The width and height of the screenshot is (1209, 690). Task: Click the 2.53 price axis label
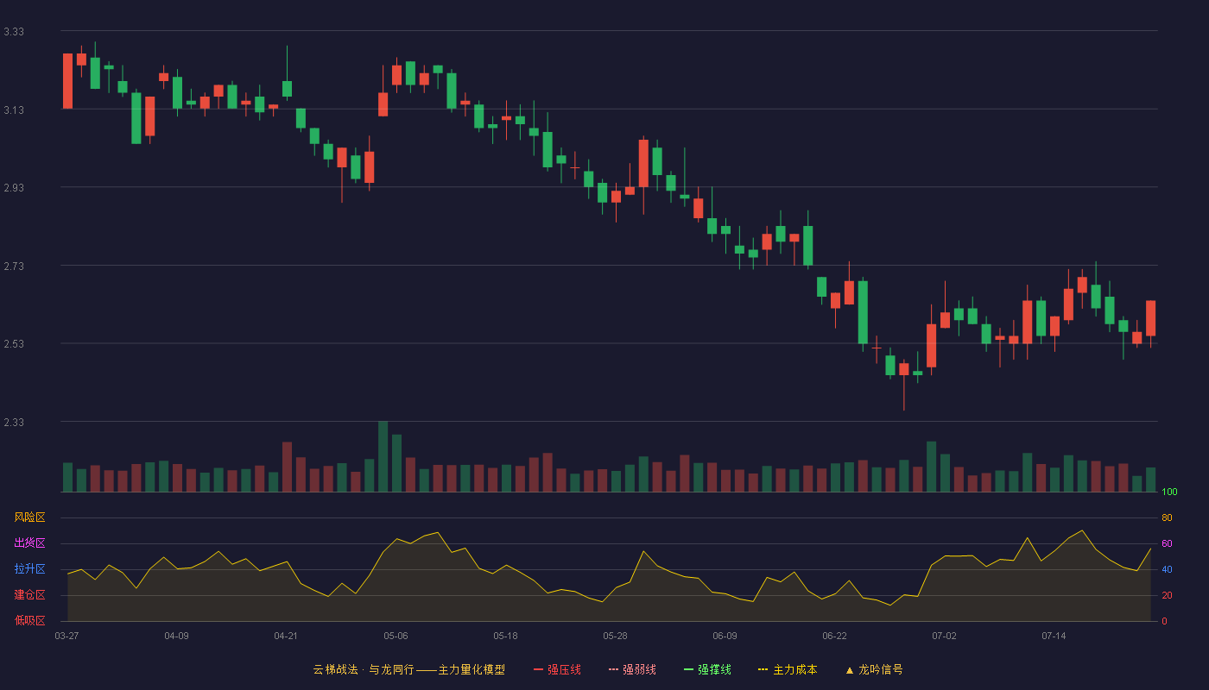(14, 344)
